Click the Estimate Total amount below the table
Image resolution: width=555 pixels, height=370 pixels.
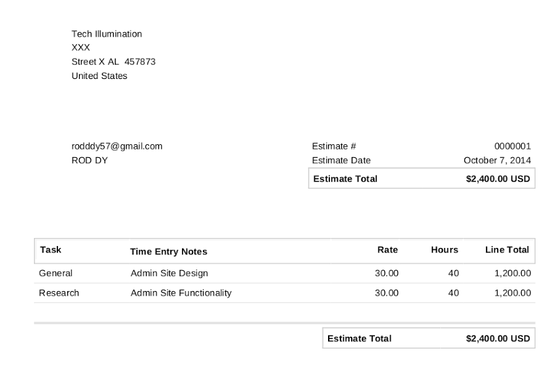[x=498, y=339]
